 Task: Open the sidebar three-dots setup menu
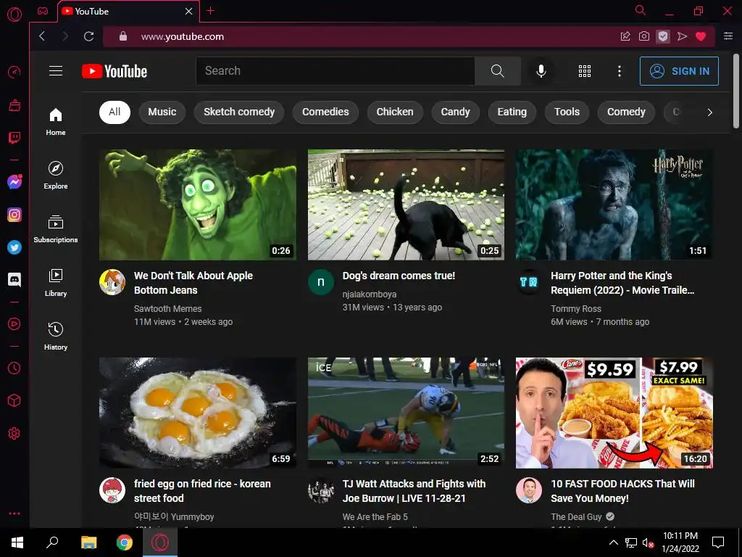pyautogui.click(x=14, y=513)
